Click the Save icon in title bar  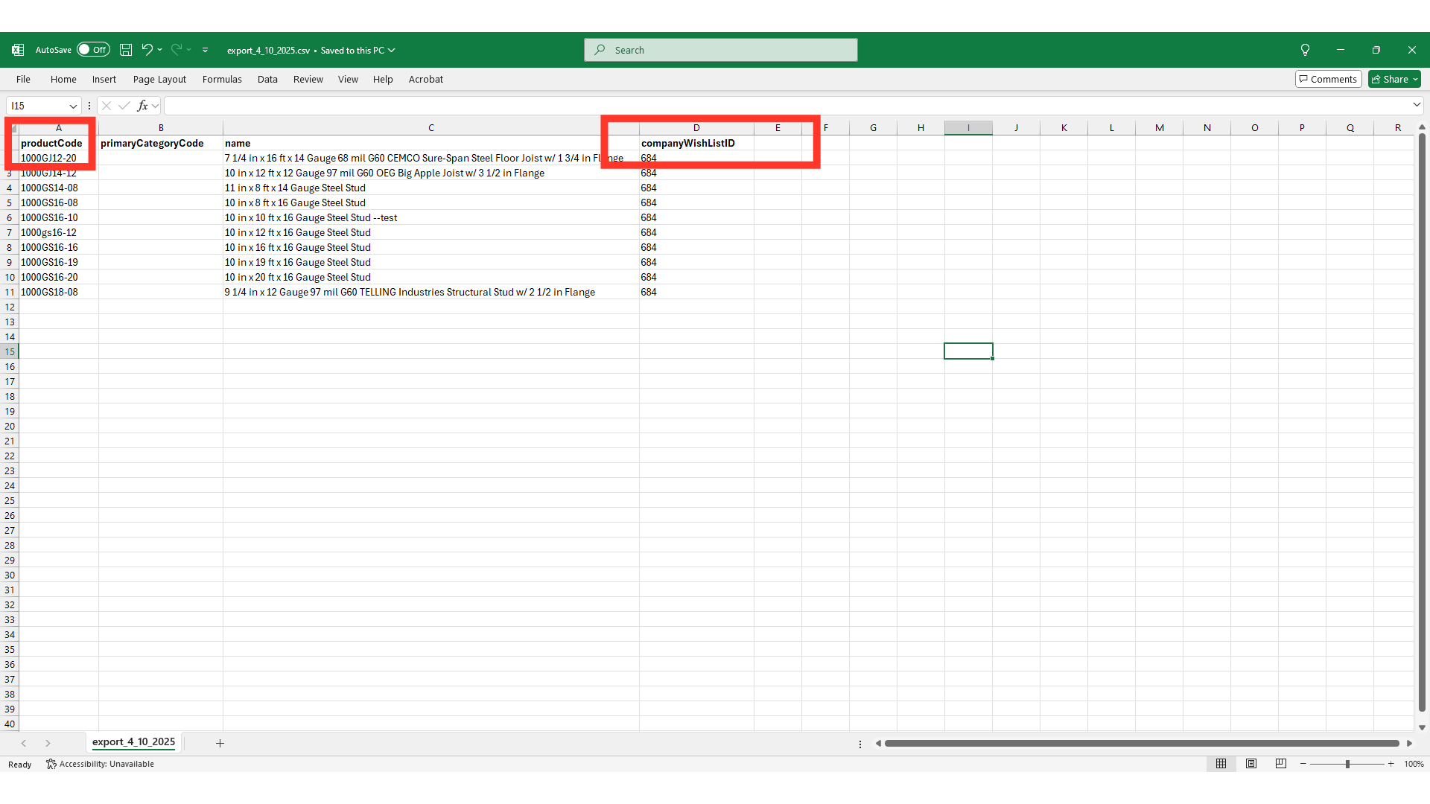point(126,50)
